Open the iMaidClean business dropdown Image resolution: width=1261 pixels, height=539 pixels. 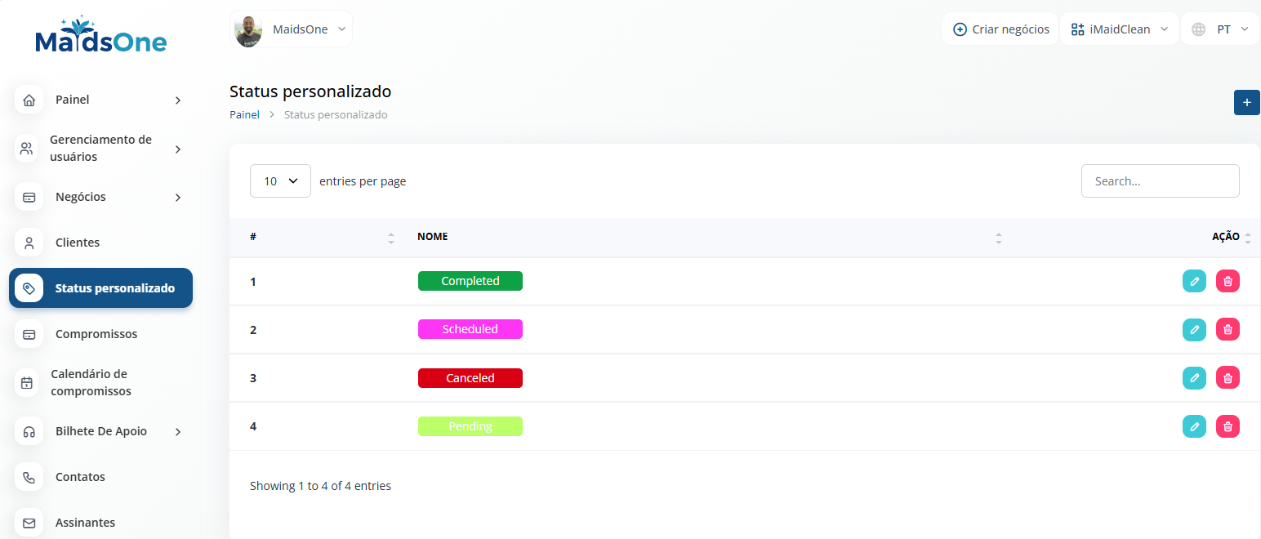pyautogui.click(x=1119, y=29)
